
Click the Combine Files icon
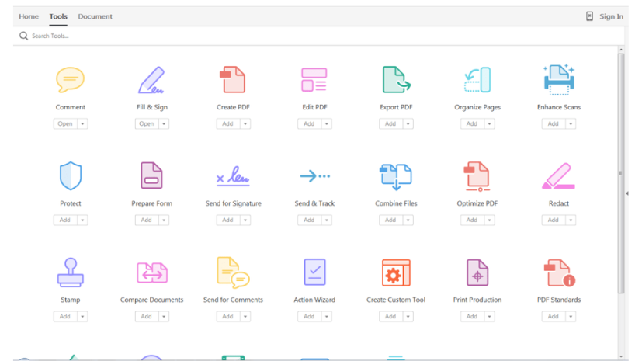[396, 176]
